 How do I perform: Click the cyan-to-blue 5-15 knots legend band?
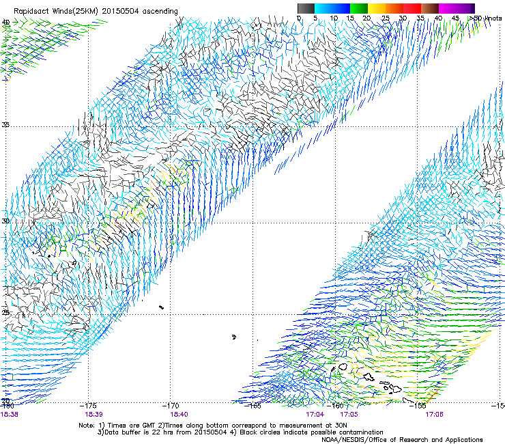tap(332, 8)
